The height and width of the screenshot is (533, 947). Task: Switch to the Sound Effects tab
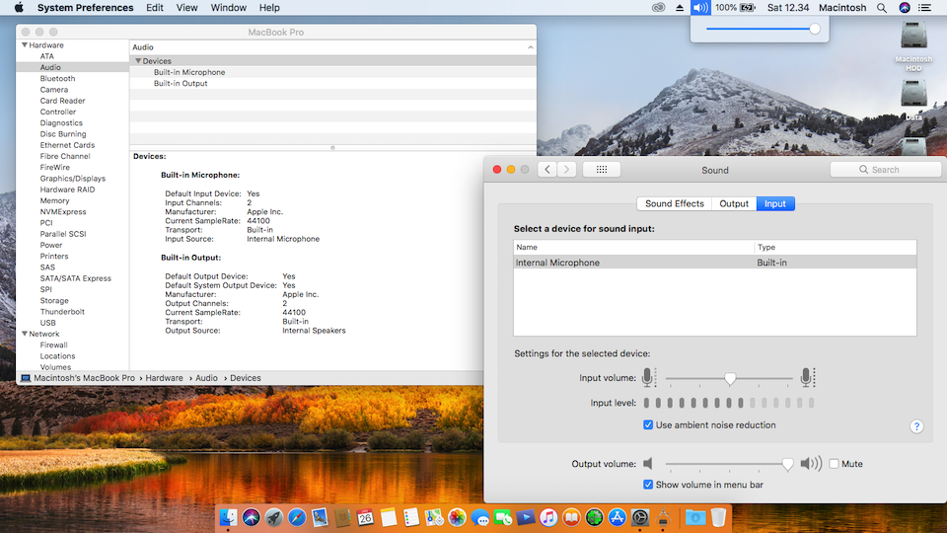coord(675,203)
